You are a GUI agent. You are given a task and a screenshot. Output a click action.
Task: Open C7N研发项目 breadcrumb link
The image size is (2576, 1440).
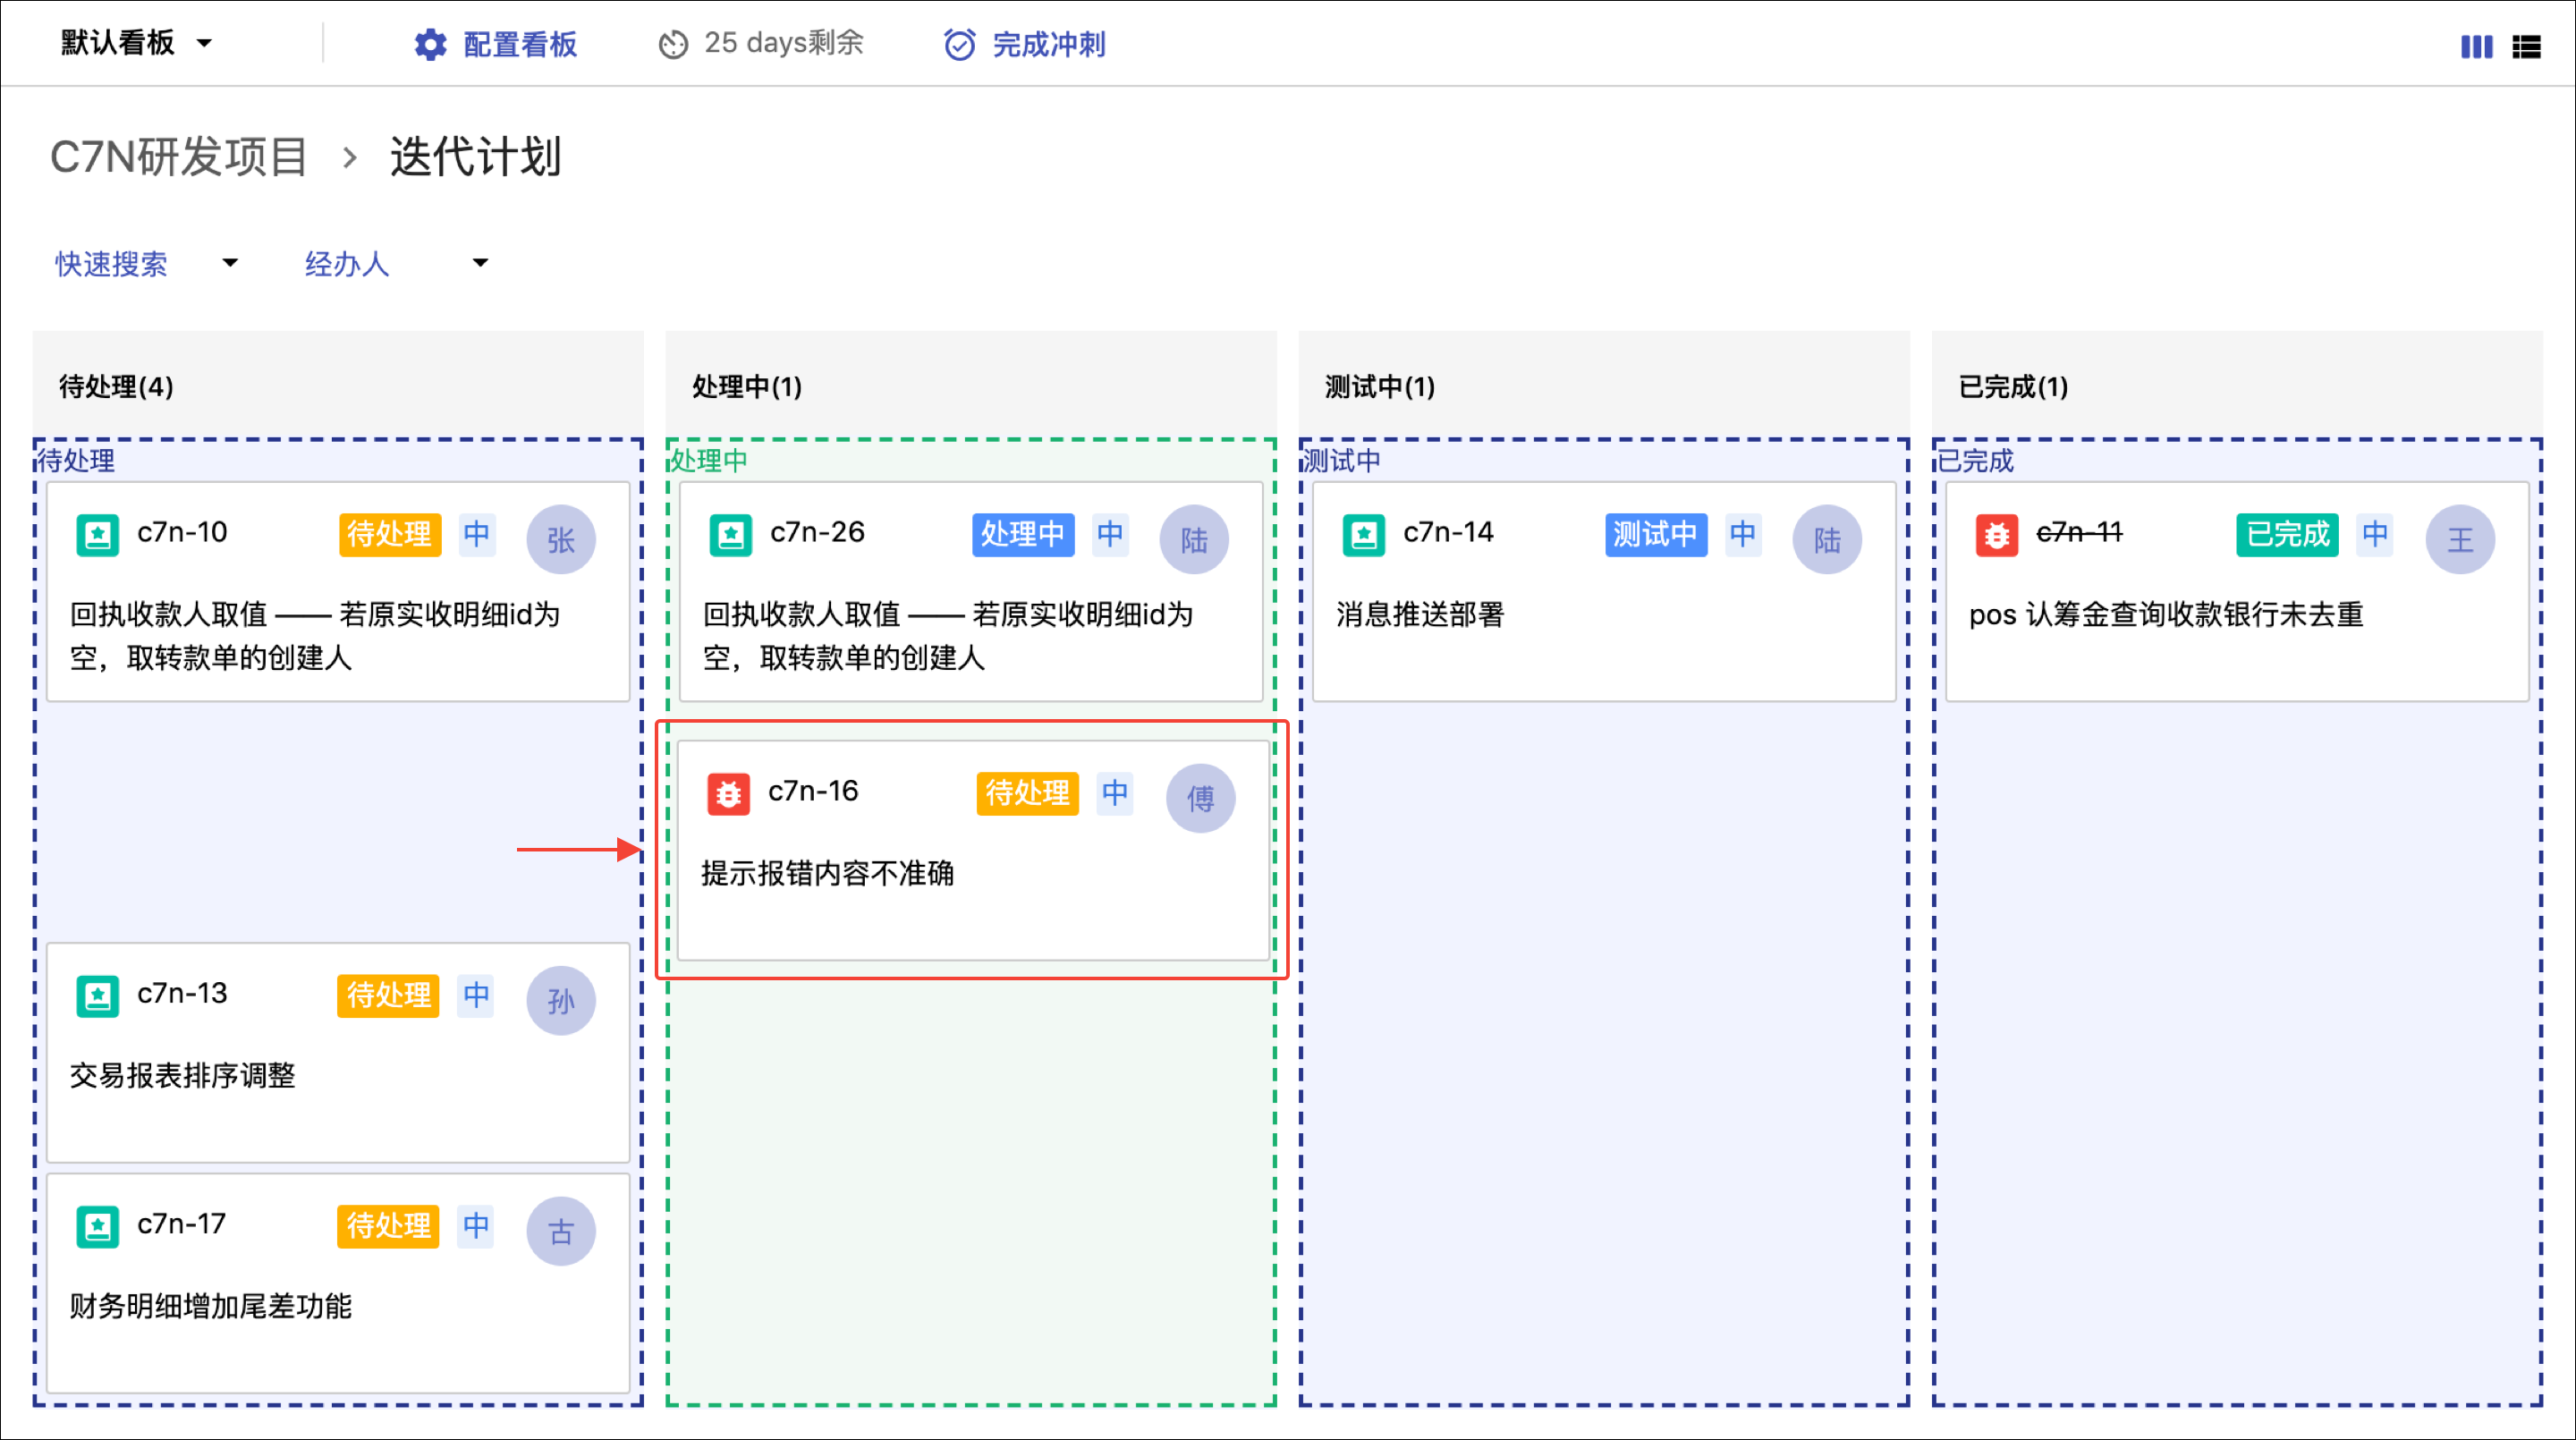(x=179, y=157)
